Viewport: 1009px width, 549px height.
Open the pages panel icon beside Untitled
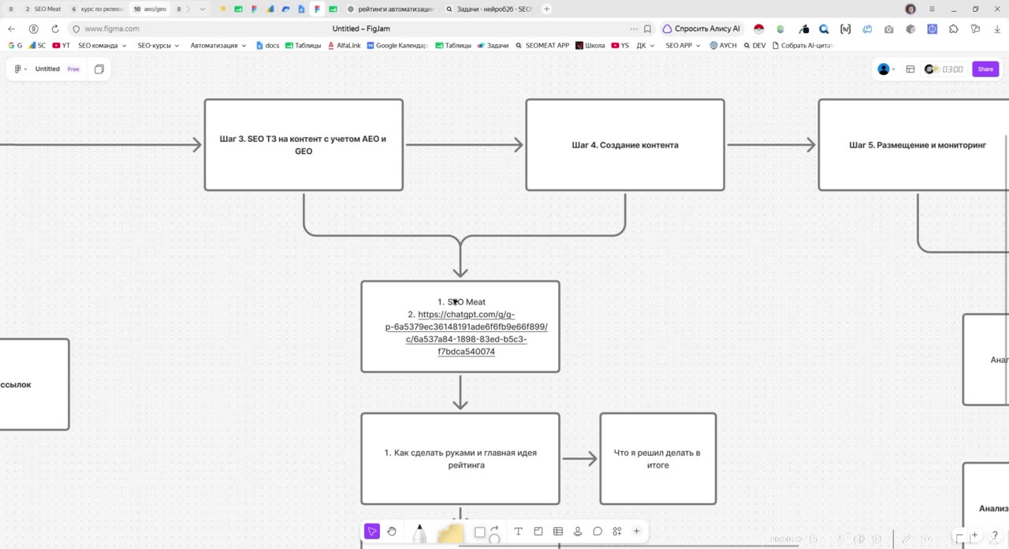tap(99, 69)
